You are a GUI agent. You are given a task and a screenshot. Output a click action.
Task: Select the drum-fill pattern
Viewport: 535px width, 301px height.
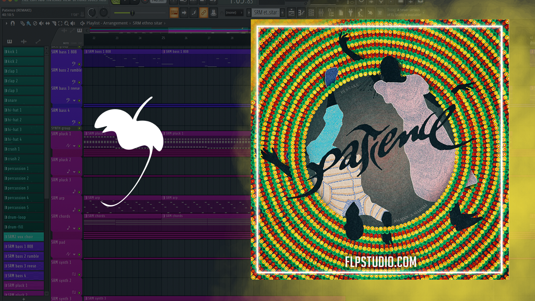click(23, 227)
